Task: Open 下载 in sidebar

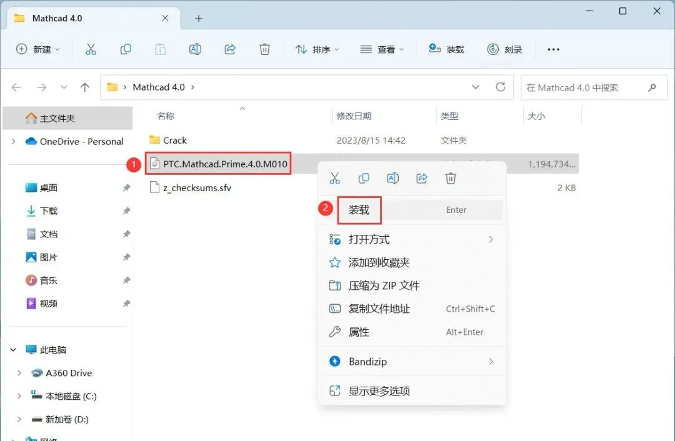Action: click(x=48, y=211)
